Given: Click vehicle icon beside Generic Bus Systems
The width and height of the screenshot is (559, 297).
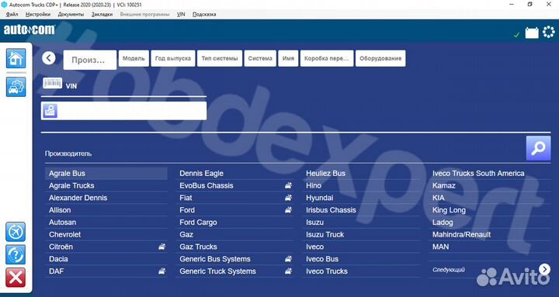Looking at the screenshot, I should [x=288, y=259].
